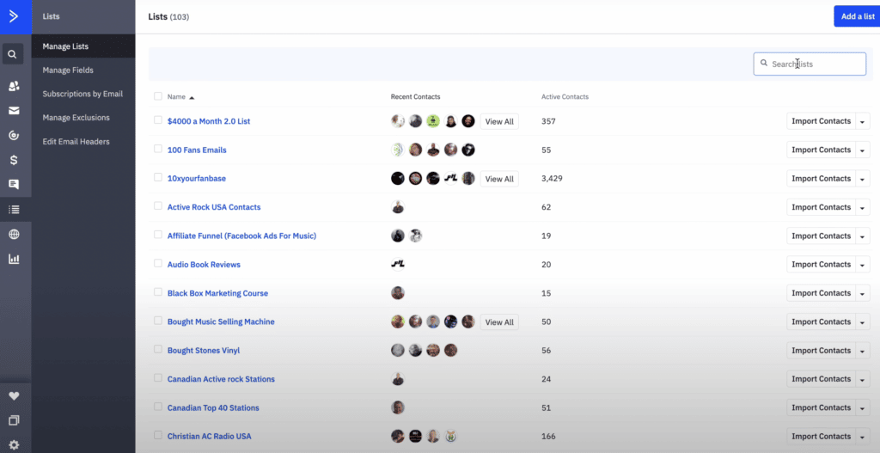
Task: Check the box for 10xyourfanbase list
Action: tap(158, 177)
